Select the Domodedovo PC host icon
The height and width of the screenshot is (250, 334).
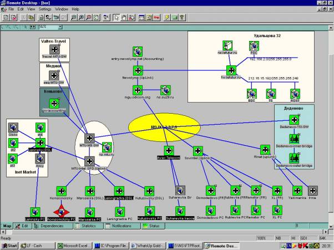pyautogui.click(x=210, y=211)
